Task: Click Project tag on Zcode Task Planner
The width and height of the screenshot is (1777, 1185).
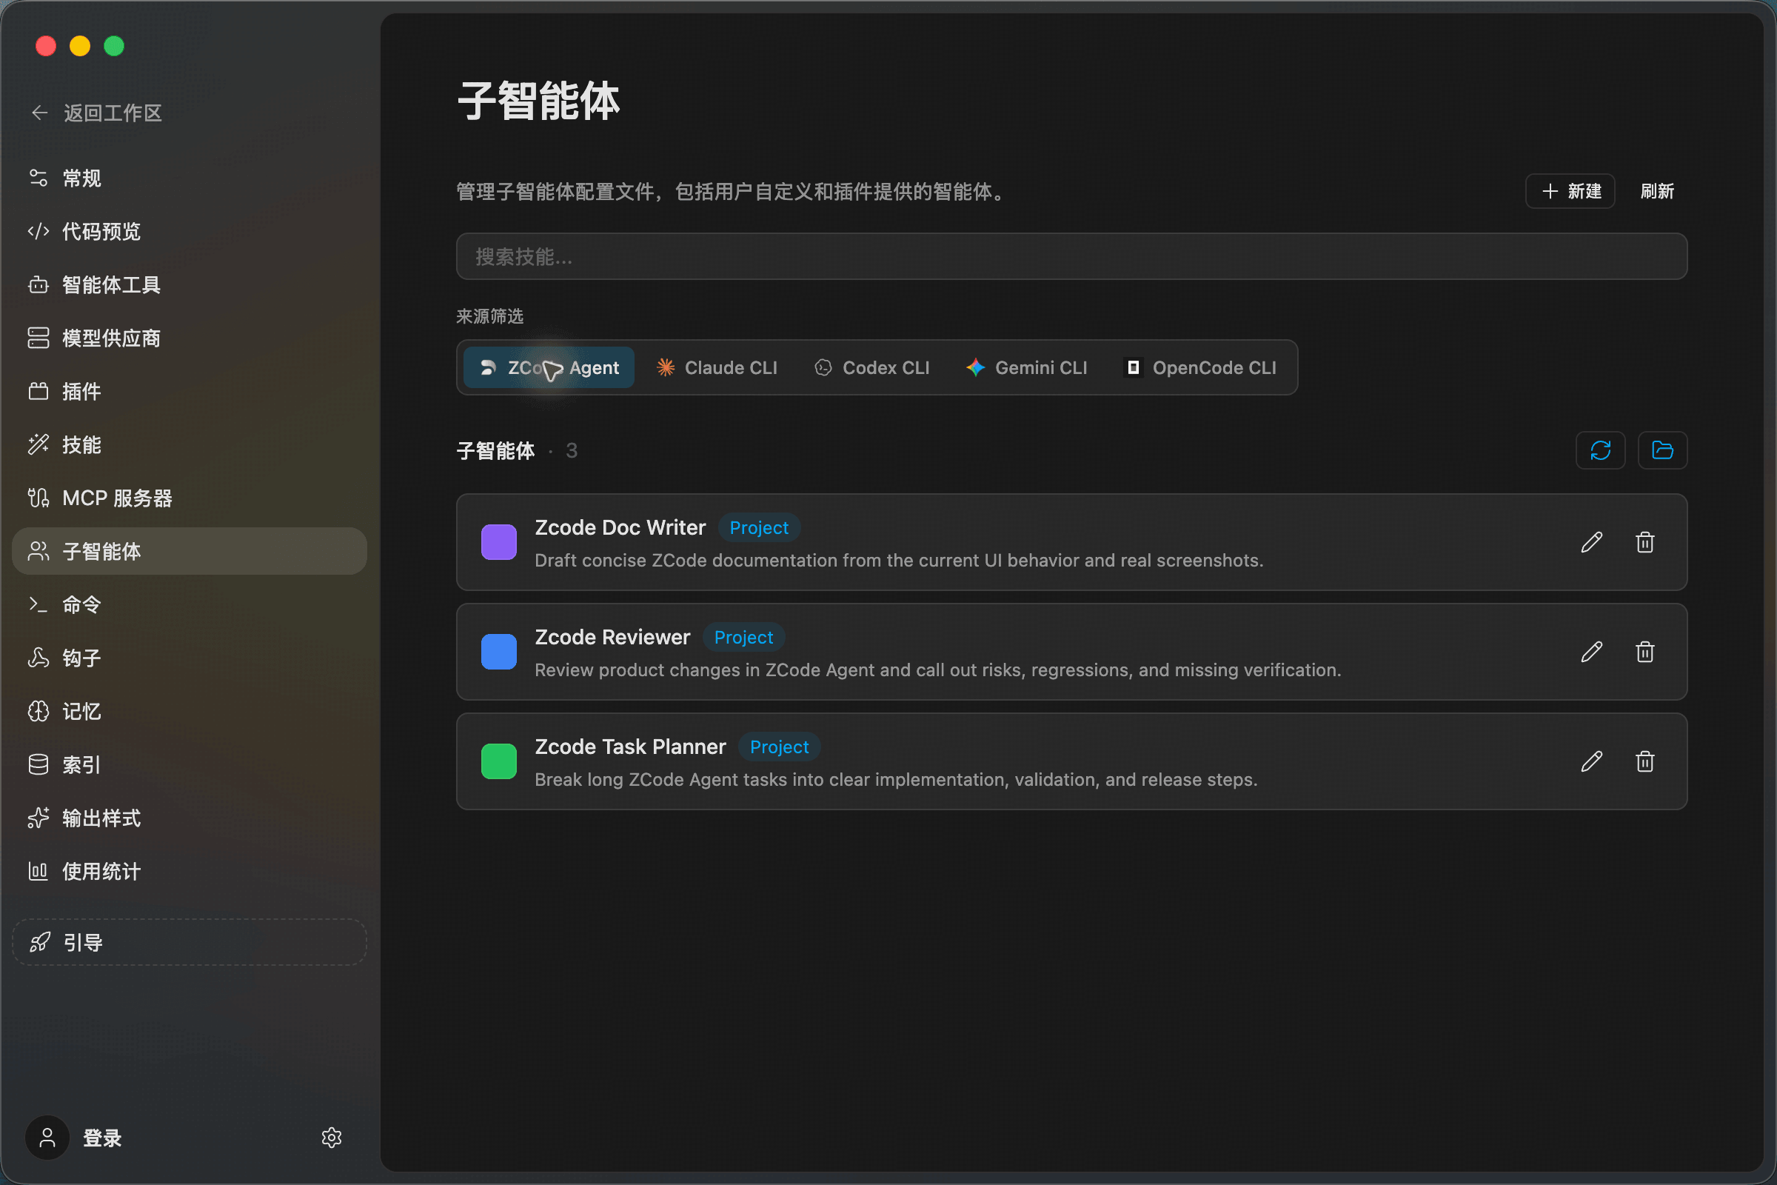Action: [779, 747]
